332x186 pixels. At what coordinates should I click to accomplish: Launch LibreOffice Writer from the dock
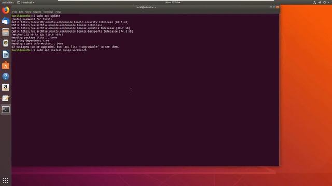point(6,54)
